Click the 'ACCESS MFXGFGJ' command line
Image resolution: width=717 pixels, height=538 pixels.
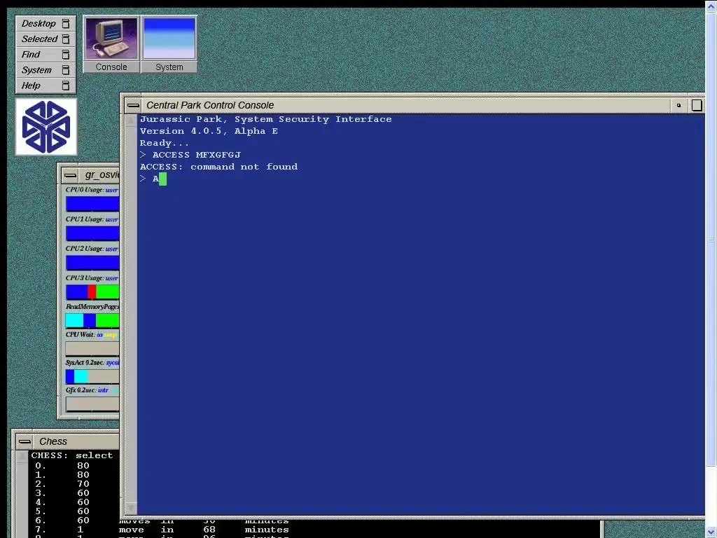pos(190,155)
